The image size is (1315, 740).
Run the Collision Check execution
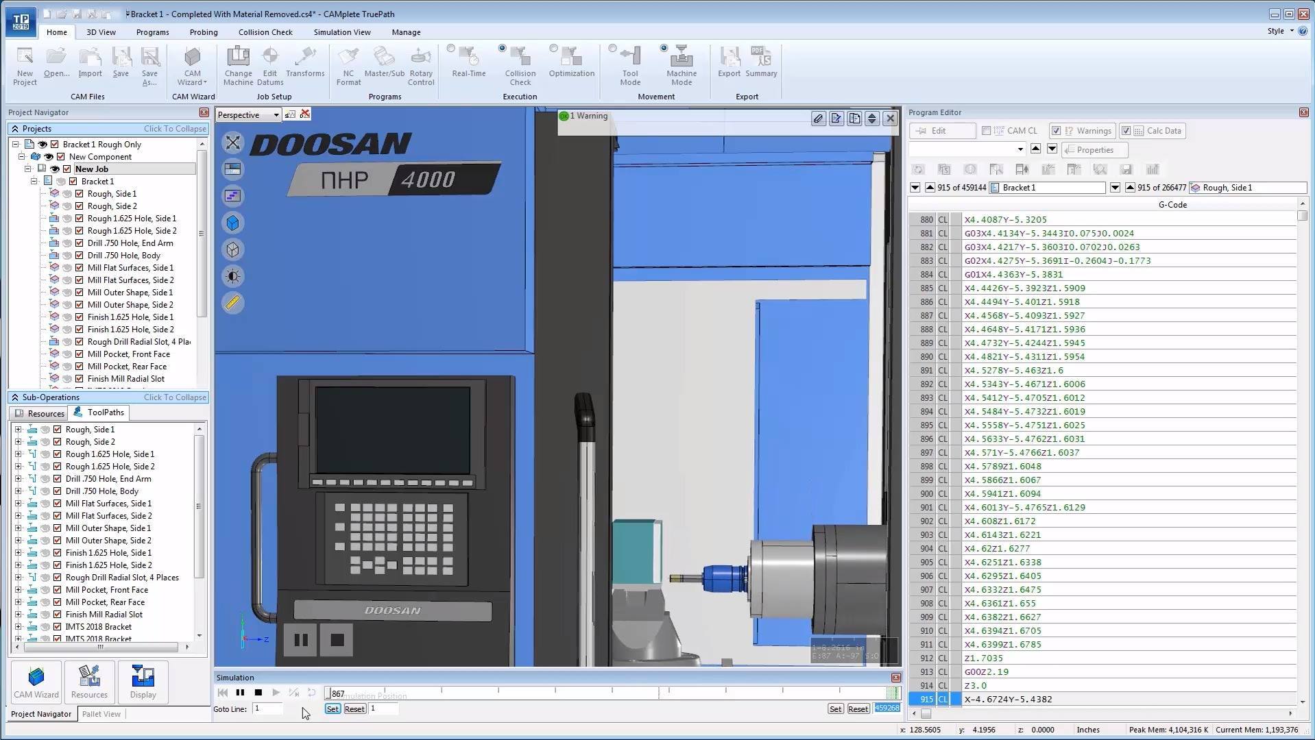click(520, 66)
